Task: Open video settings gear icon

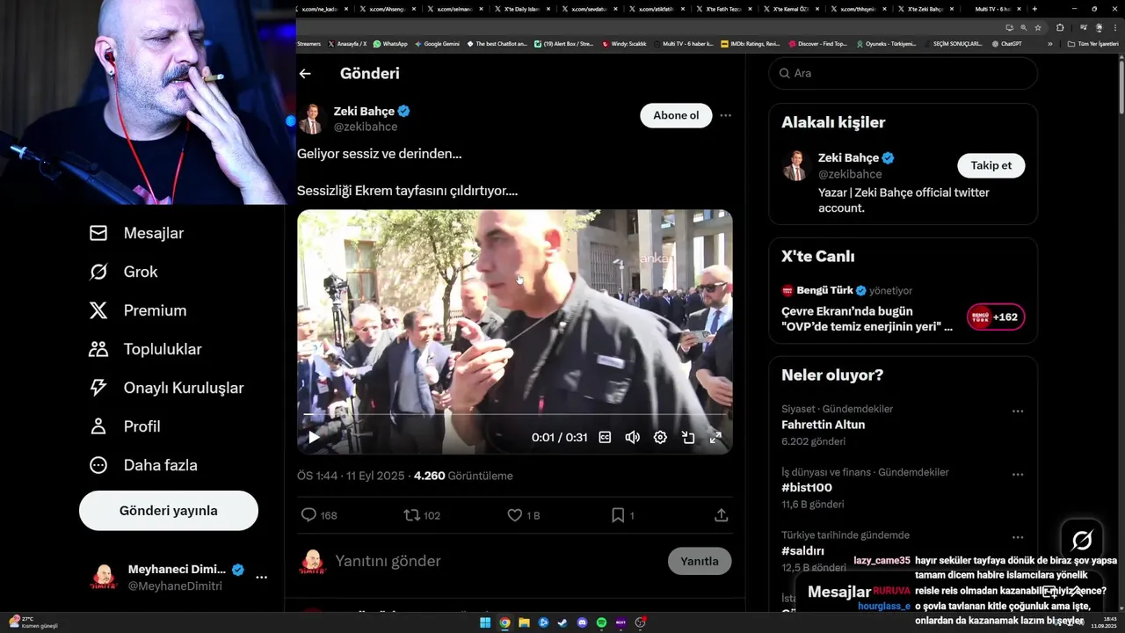Action: pos(660,437)
